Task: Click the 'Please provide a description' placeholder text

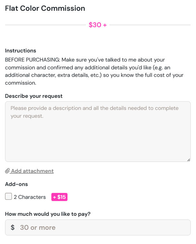Action: (94, 108)
